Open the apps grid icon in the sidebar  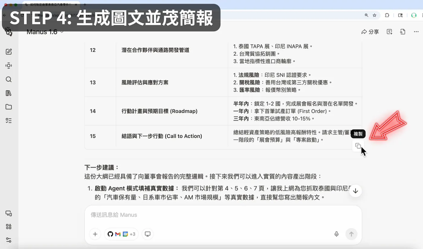point(9,227)
